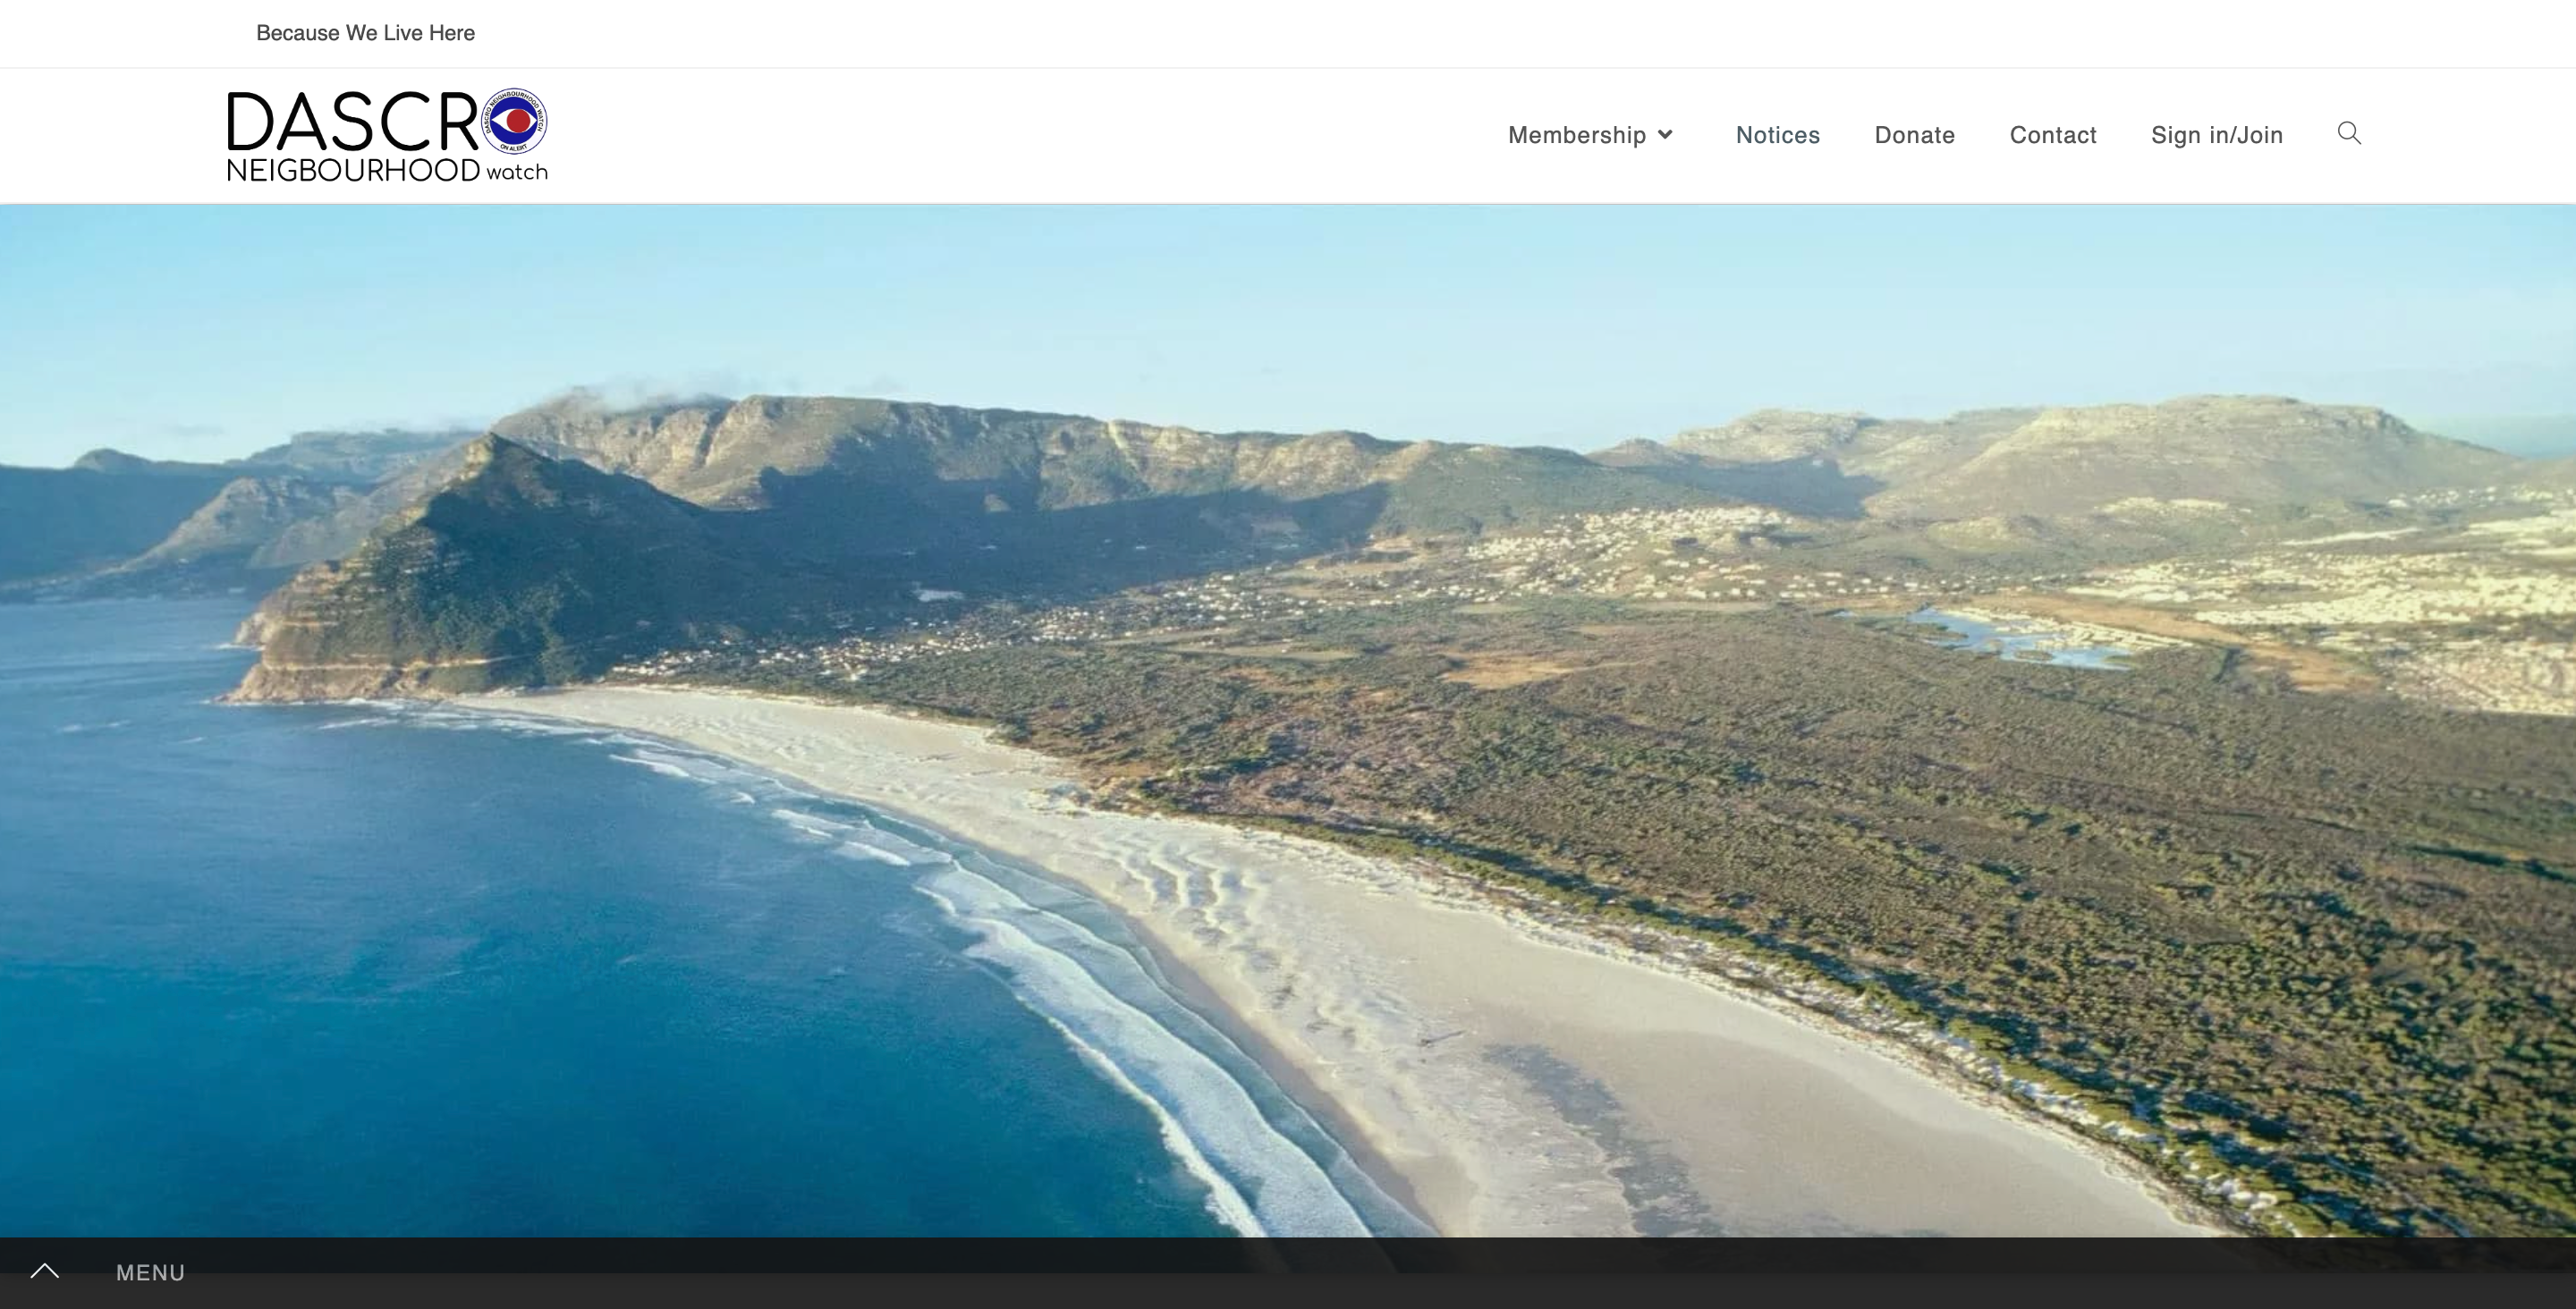This screenshot has height=1309, width=2576.
Task: Go to the Notices page
Action: pyautogui.click(x=1778, y=135)
